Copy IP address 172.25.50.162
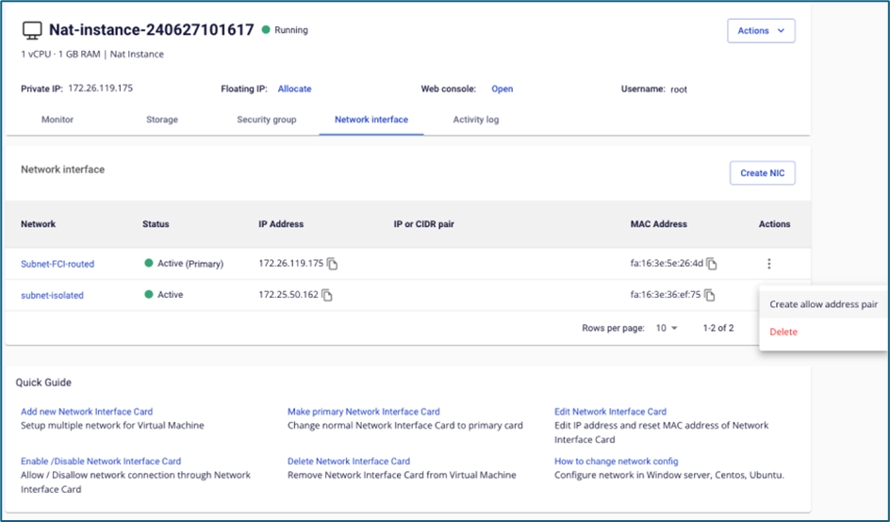890x522 pixels. (327, 295)
